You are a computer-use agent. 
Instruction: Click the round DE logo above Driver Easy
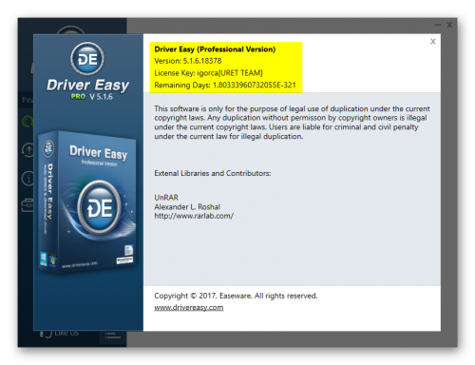pos(87,59)
